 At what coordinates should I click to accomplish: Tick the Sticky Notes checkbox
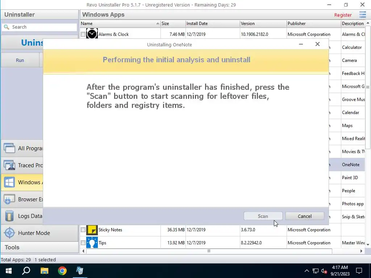[x=83, y=230]
